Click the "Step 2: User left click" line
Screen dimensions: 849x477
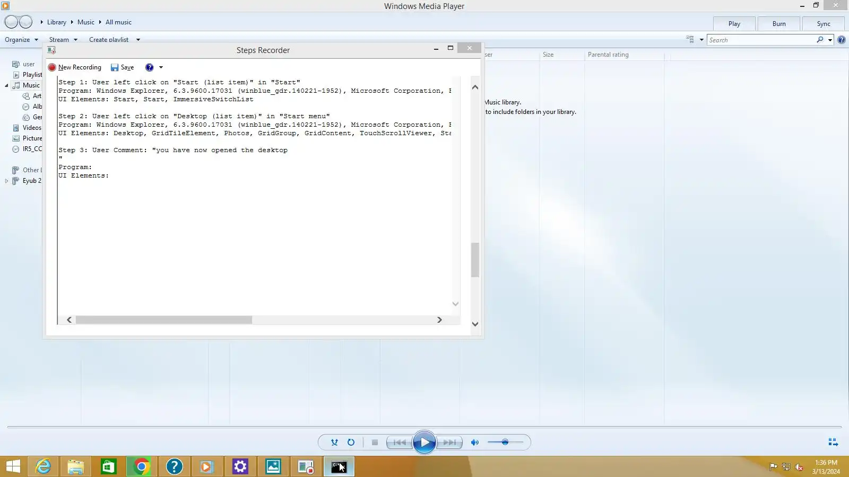point(194,116)
